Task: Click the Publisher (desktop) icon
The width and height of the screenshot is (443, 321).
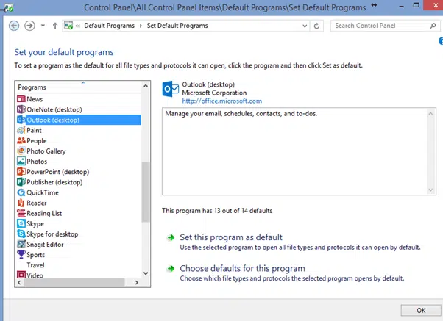Action: pos(21,182)
